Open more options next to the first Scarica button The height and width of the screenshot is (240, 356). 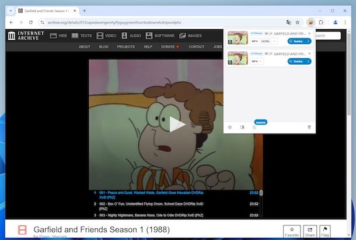coord(309,41)
